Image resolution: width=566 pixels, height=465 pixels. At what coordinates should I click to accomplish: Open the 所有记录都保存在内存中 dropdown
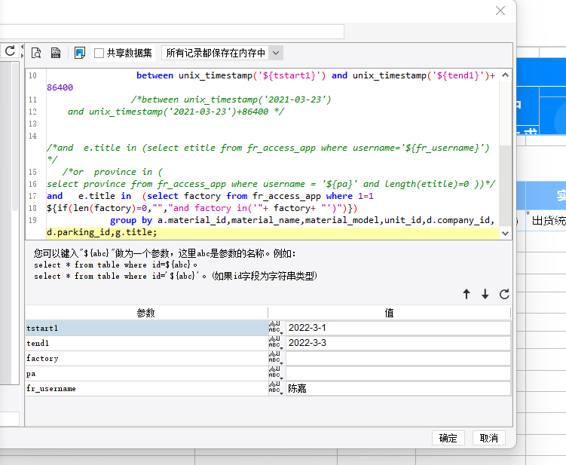click(222, 53)
